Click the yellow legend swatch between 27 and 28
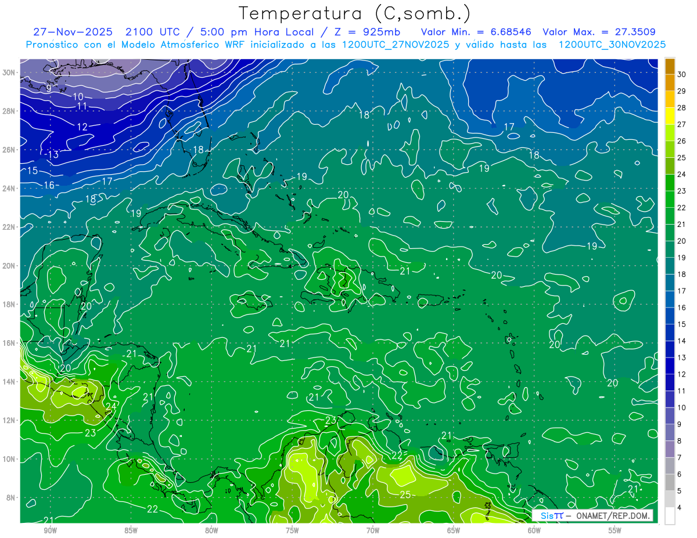The height and width of the screenshot is (538, 697). click(670, 115)
